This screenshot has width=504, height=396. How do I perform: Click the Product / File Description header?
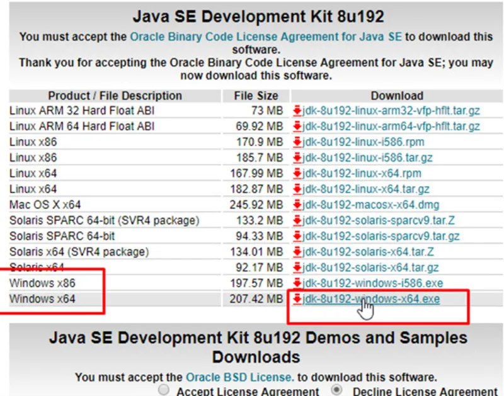point(115,96)
